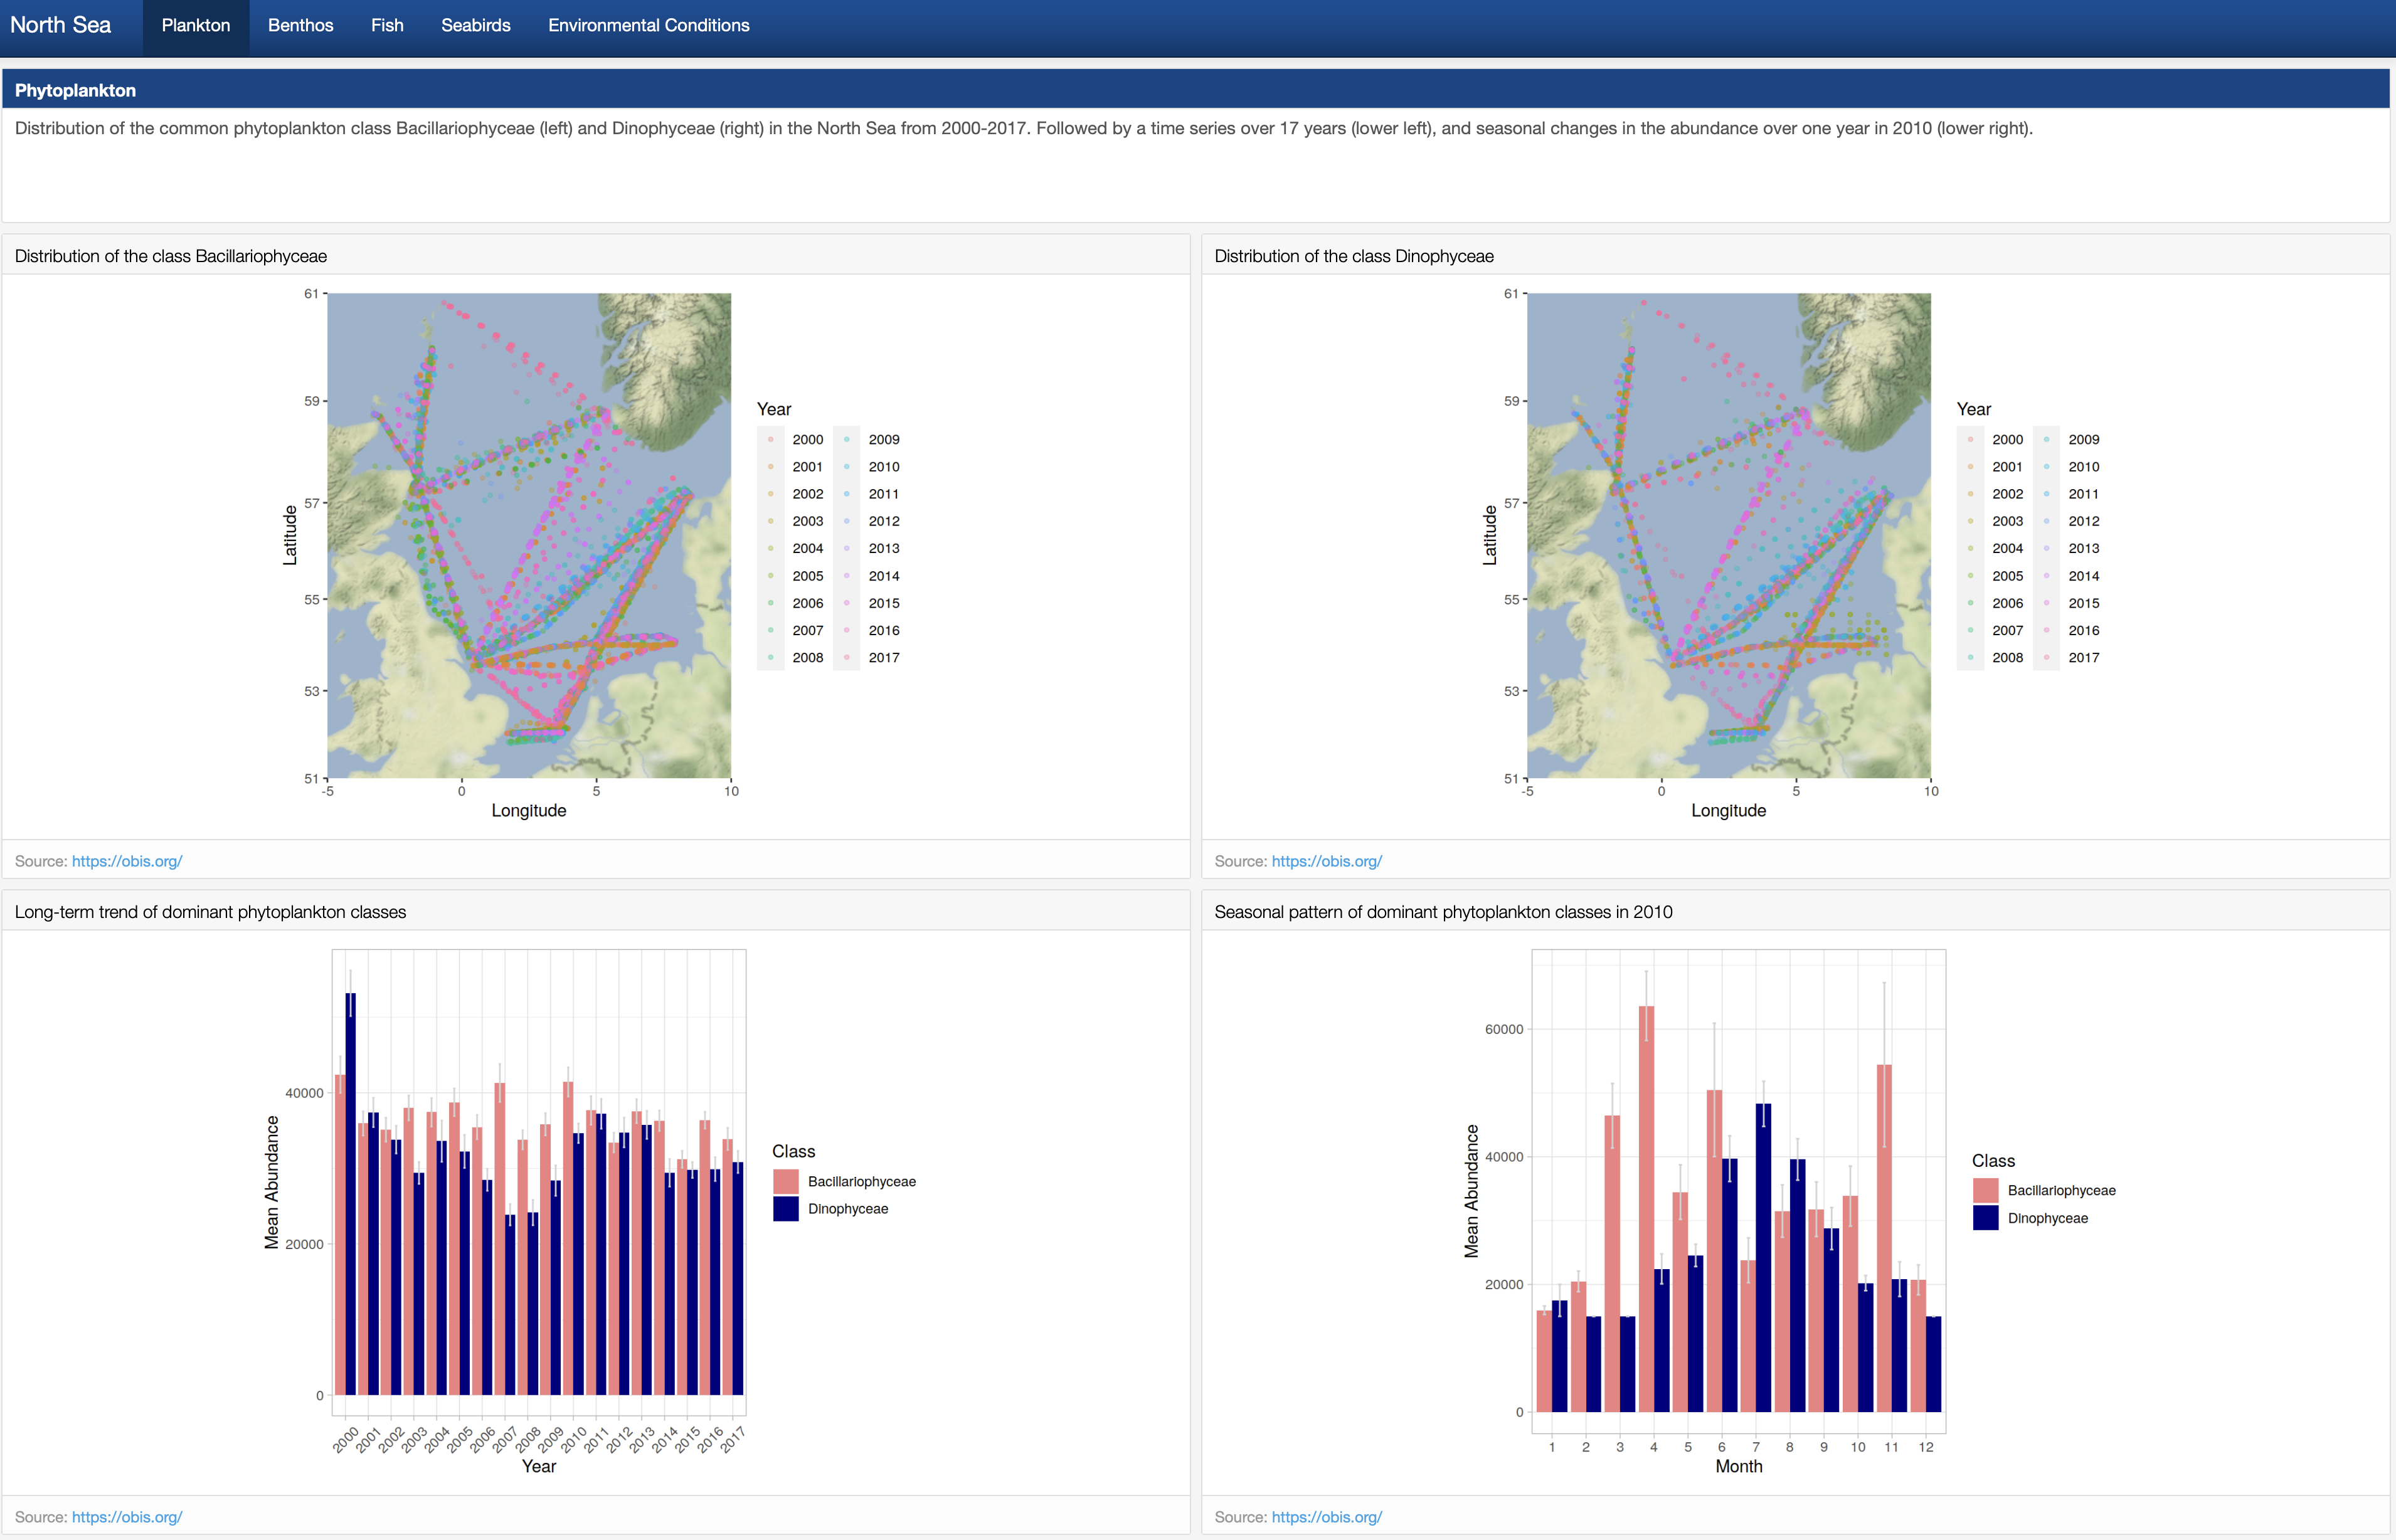Click the 2000 swatch in the left map legend
Viewport: 2396px width, 1540px height.
coord(771,439)
